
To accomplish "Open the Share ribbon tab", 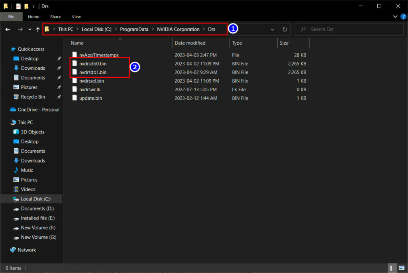I will [x=55, y=17].
